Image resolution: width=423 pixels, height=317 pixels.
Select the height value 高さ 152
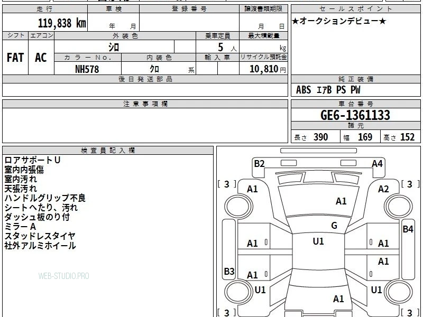pos(399,137)
